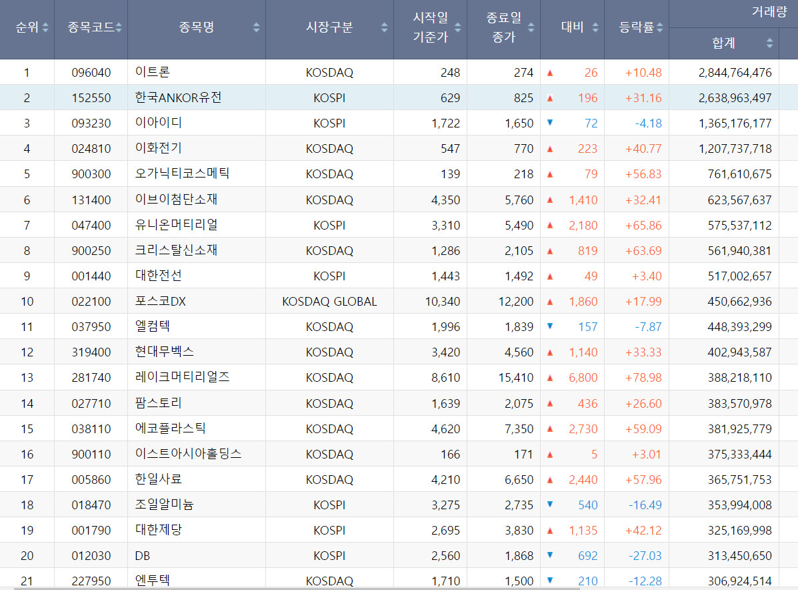798x590 pixels.
Task: Sort by 종료일 종가 using arrow icon
Action: point(531,27)
